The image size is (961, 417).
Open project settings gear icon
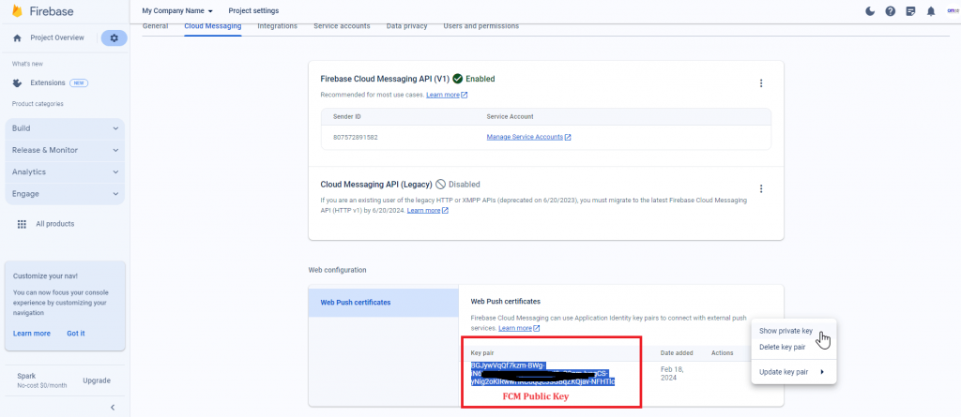114,38
